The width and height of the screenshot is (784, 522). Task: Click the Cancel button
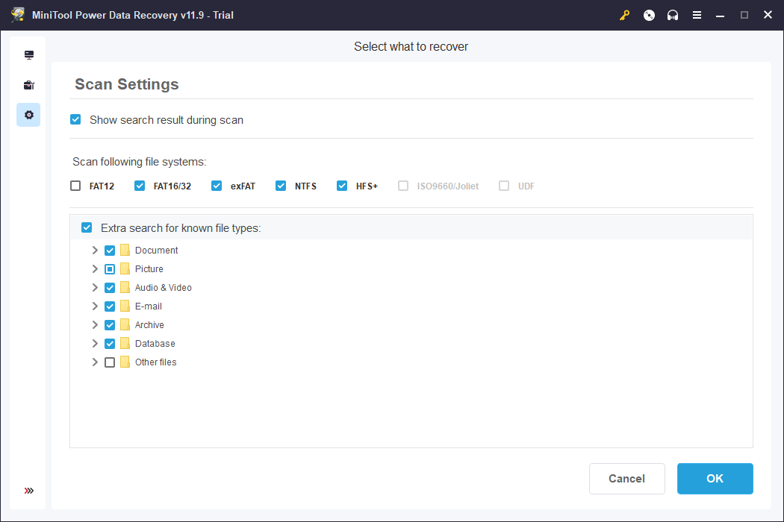(x=627, y=479)
